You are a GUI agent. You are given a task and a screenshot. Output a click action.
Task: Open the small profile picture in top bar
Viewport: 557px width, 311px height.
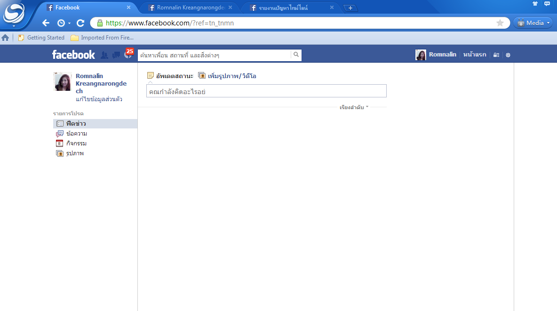click(421, 55)
